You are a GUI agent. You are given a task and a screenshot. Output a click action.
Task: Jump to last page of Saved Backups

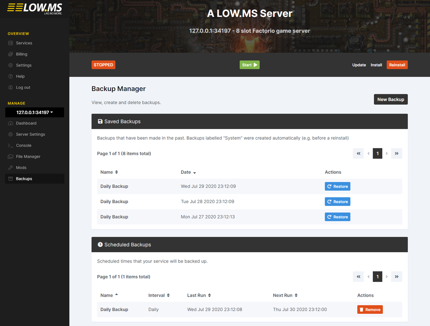point(396,153)
